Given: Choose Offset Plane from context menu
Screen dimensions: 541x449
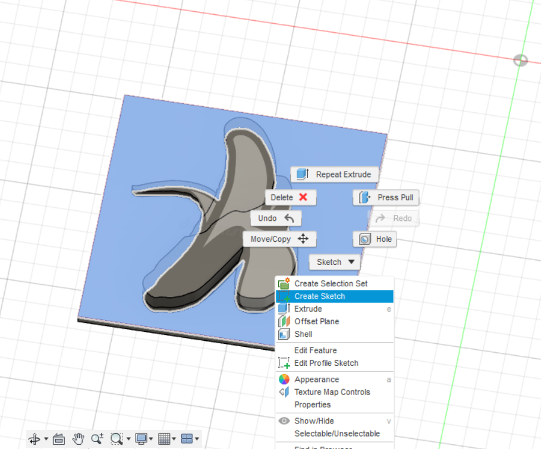Looking at the screenshot, I should point(335,321).
